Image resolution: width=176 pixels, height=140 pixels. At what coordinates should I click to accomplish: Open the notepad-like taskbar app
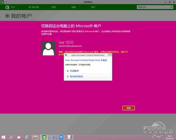(70, 137)
